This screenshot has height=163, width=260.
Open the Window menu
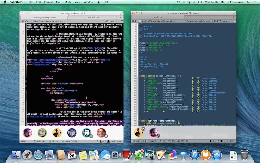pyautogui.click(x=88, y=2)
